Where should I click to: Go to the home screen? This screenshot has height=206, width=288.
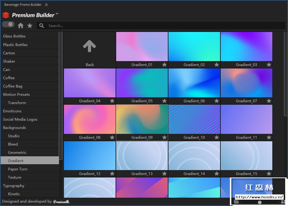(21, 25)
